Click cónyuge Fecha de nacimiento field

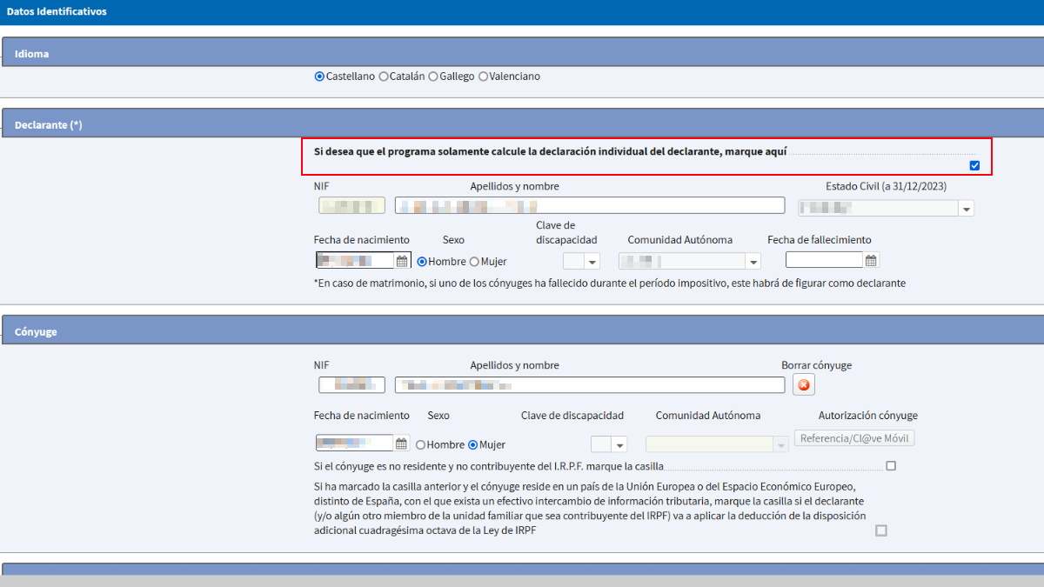355,444
